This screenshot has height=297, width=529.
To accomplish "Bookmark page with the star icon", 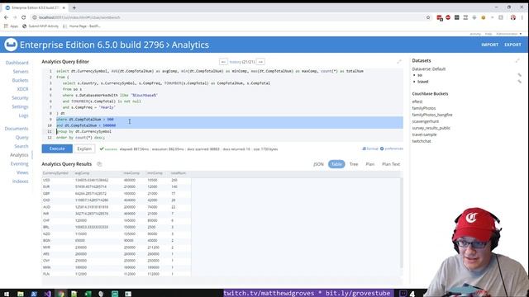I will coord(428,17).
